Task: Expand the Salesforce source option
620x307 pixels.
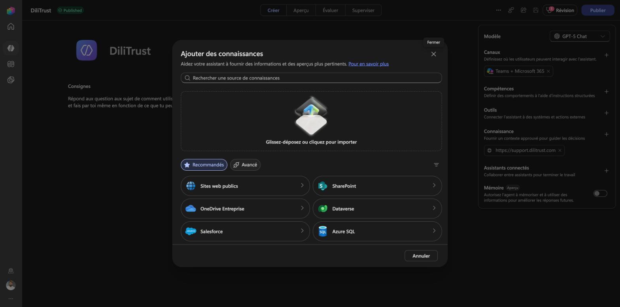Action: click(x=245, y=232)
